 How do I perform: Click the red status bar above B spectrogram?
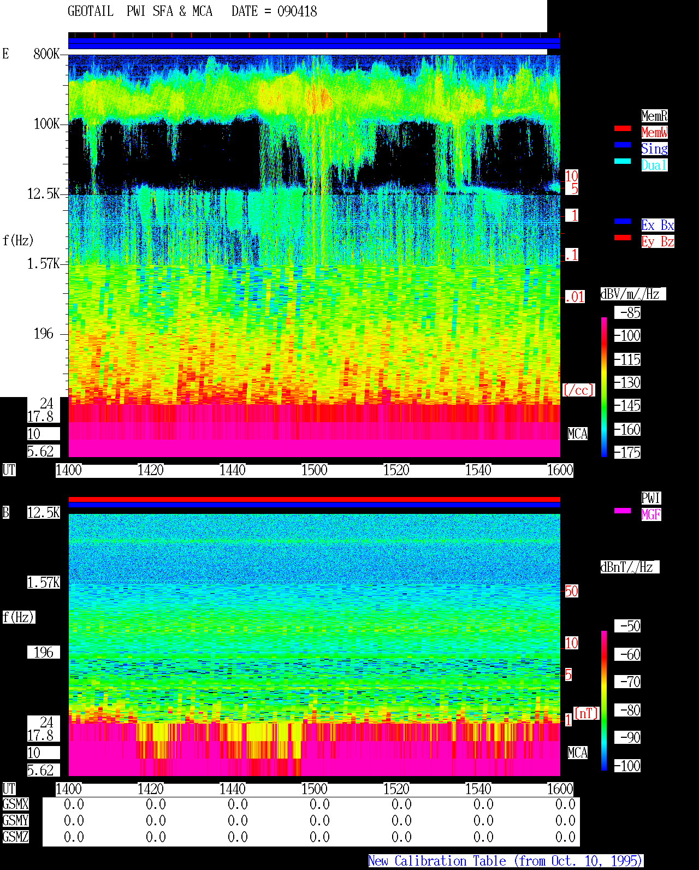tap(314, 499)
